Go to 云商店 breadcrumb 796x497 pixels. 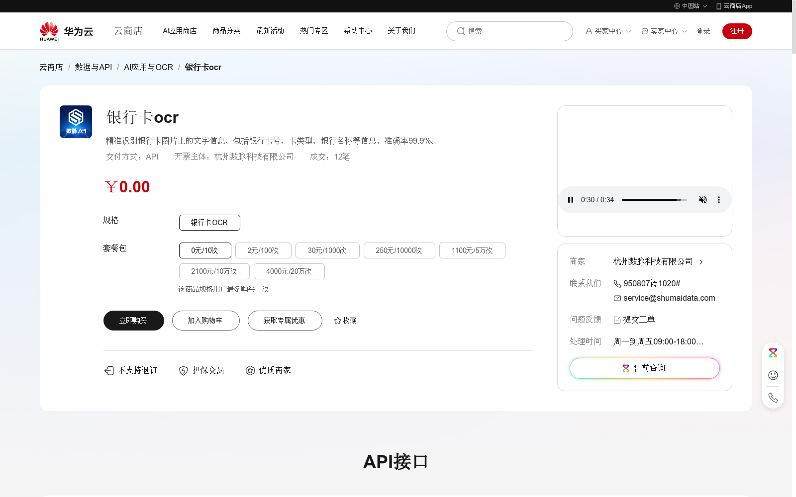[51, 67]
